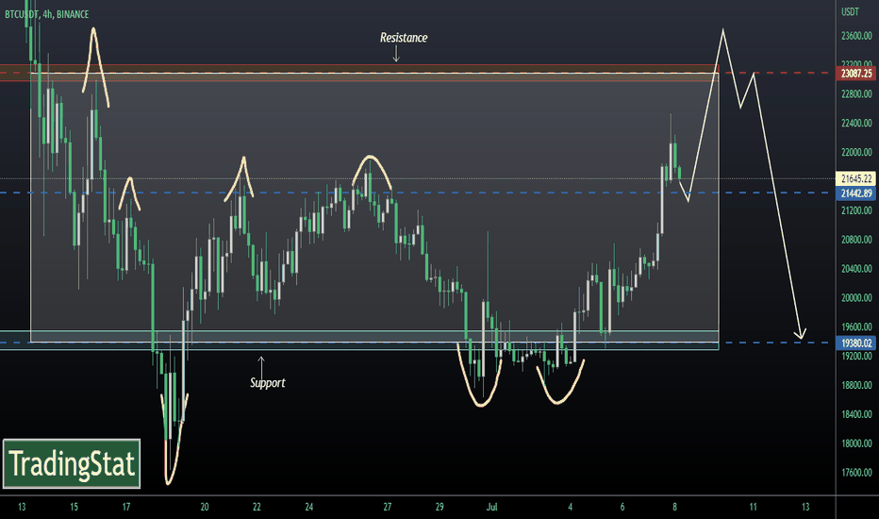Select the red 23087.25 price tag
The width and height of the screenshot is (879, 519).
coord(856,74)
